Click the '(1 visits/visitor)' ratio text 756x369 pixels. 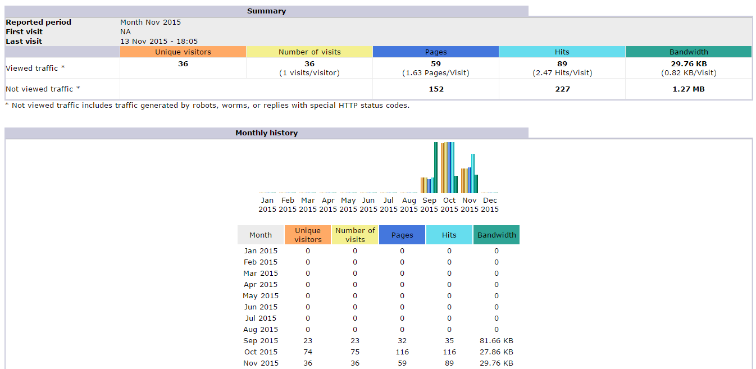[x=309, y=73]
